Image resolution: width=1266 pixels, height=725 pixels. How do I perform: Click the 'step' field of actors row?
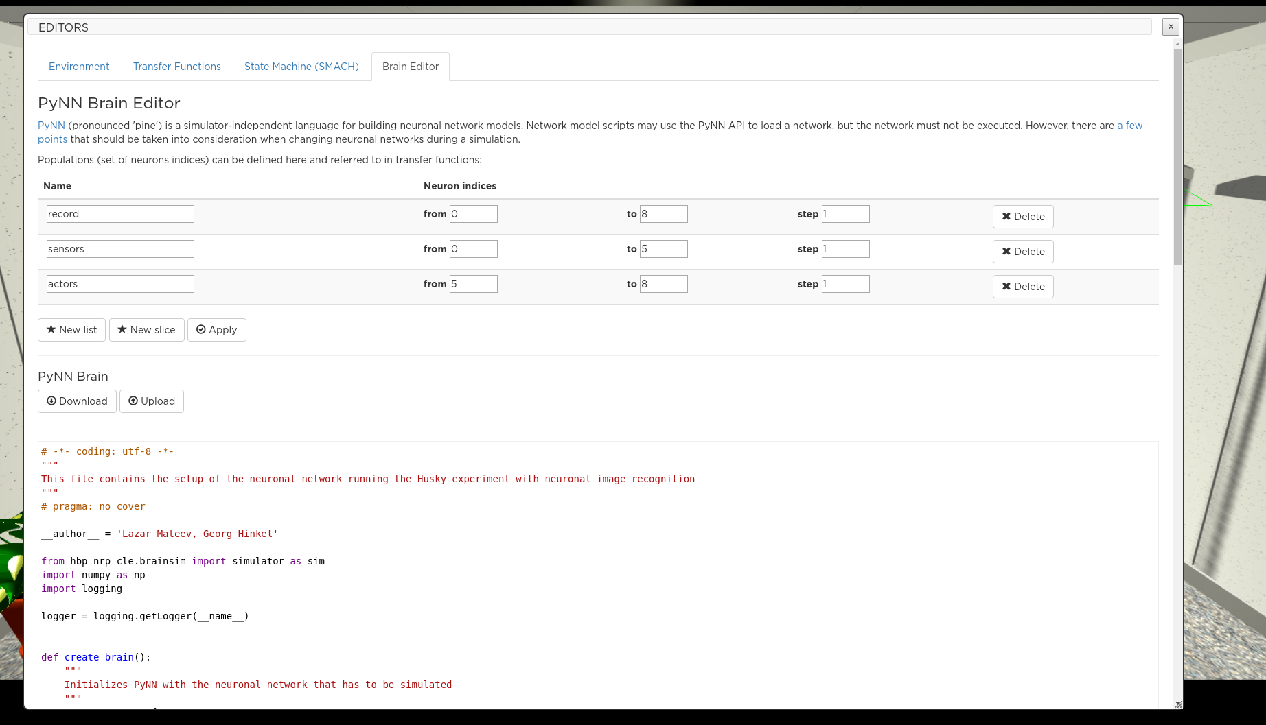coord(846,284)
